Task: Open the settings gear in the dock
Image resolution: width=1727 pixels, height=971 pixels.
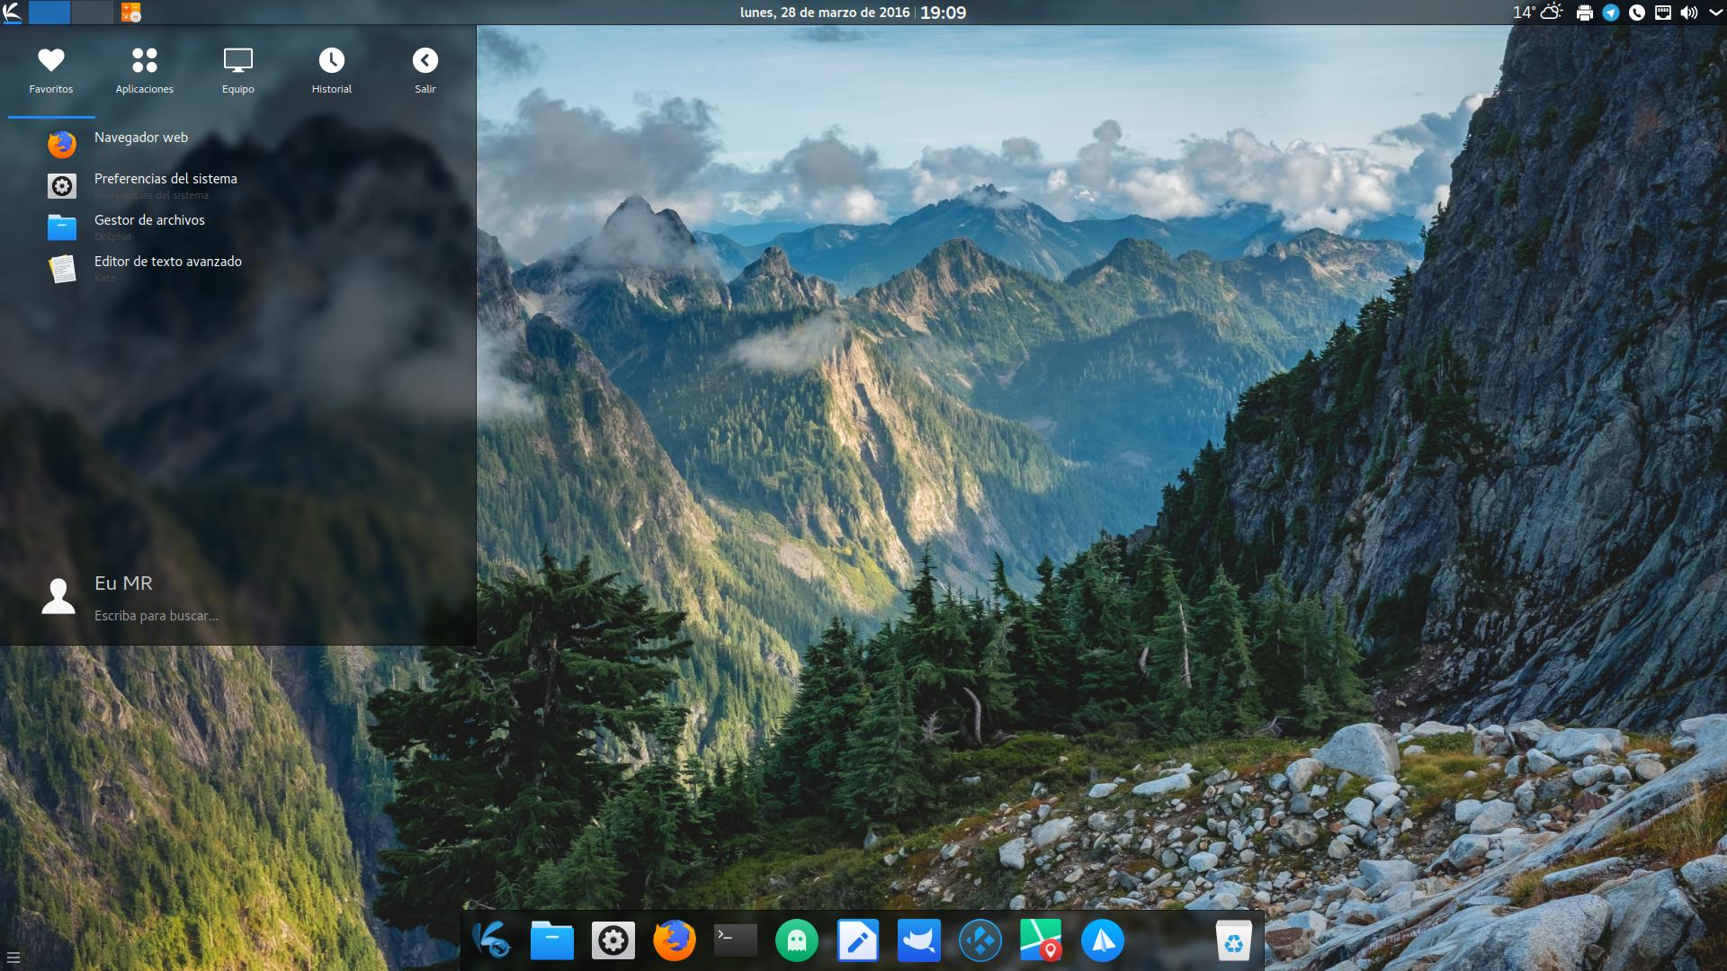Action: pyautogui.click(x=613, y=940)
